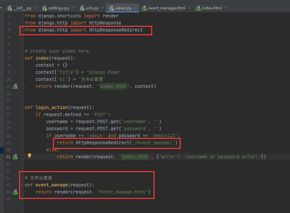The height and width of the screenshot is (213, 290).
Task: Click the '/event_manage/' redirect string
Action: pyautogui.click(x=153, y=143)
